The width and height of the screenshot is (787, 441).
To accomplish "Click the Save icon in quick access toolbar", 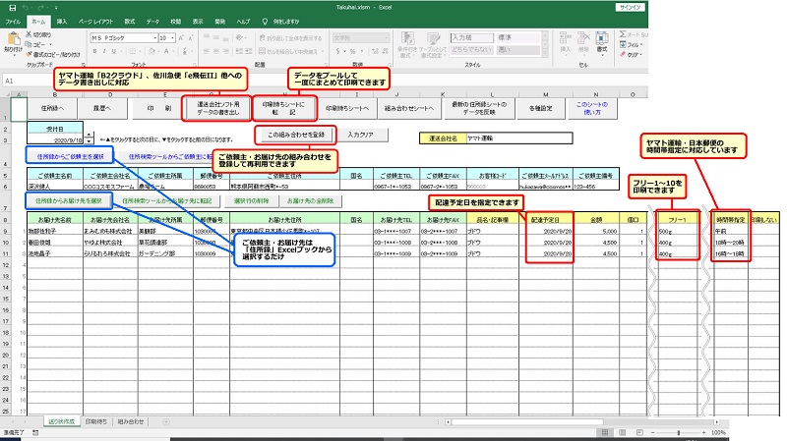I will 9,6.
